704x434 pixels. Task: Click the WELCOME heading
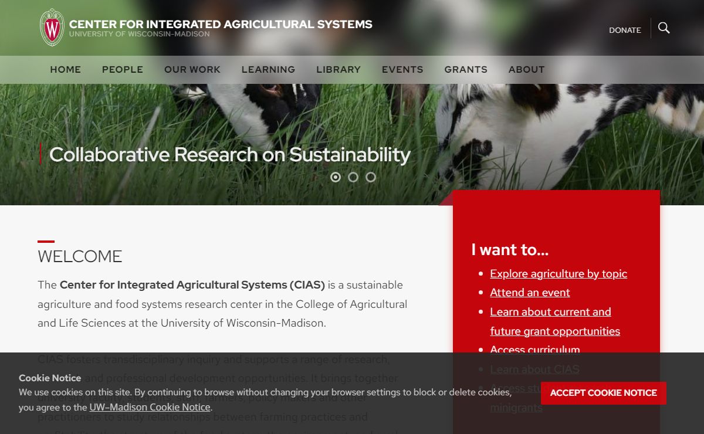point(80,256)
